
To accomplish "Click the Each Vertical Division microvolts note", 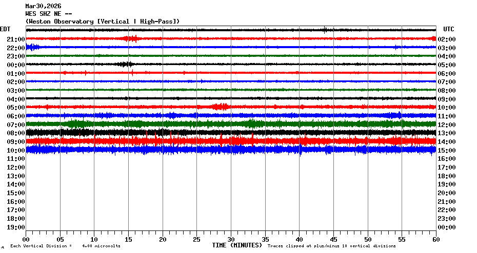I will point(66,246).
